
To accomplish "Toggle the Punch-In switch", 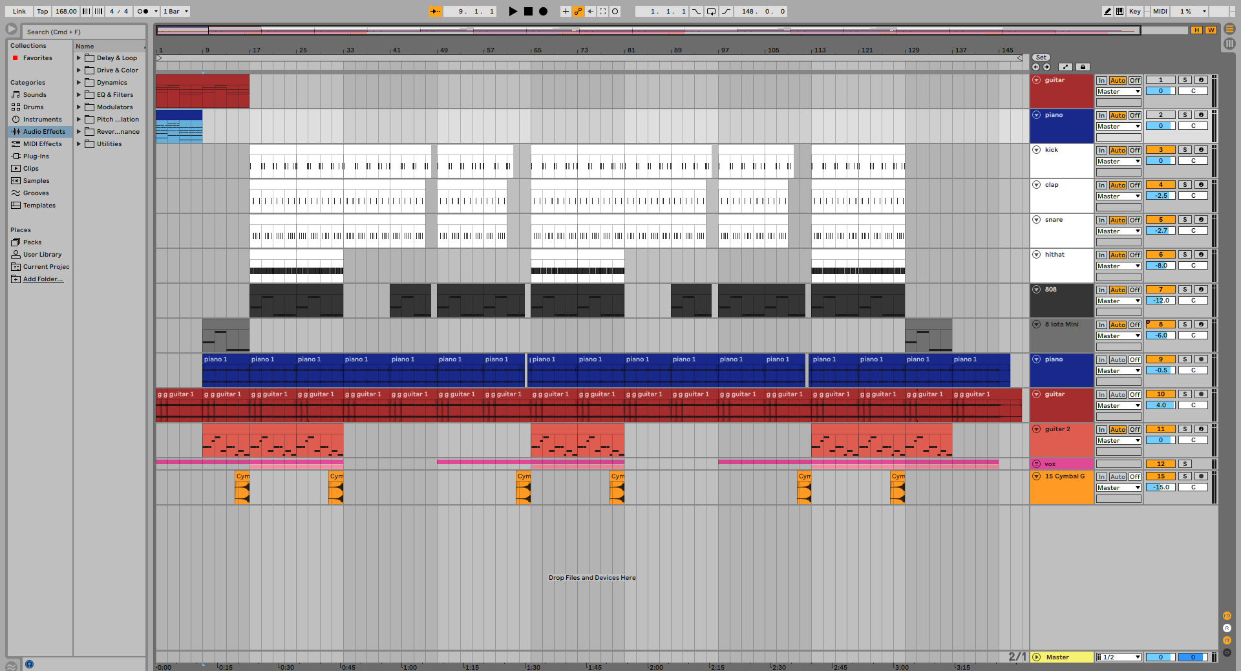I will pos(696,11).
